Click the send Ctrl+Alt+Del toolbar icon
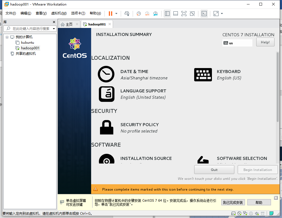This screenshot has width=282, height=218. pos(127,14)
